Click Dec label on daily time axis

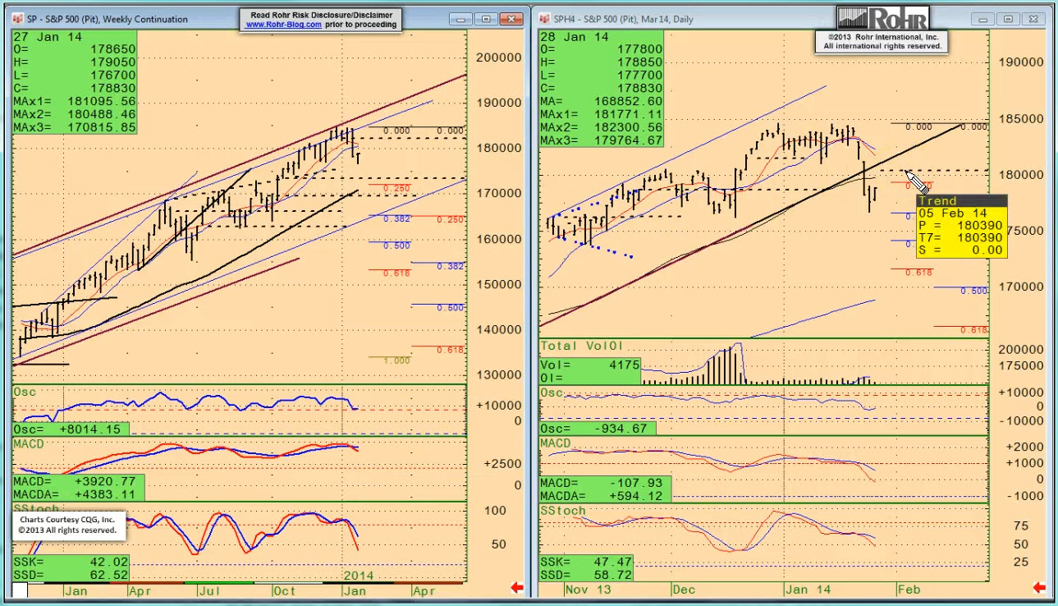pos(682,590)
